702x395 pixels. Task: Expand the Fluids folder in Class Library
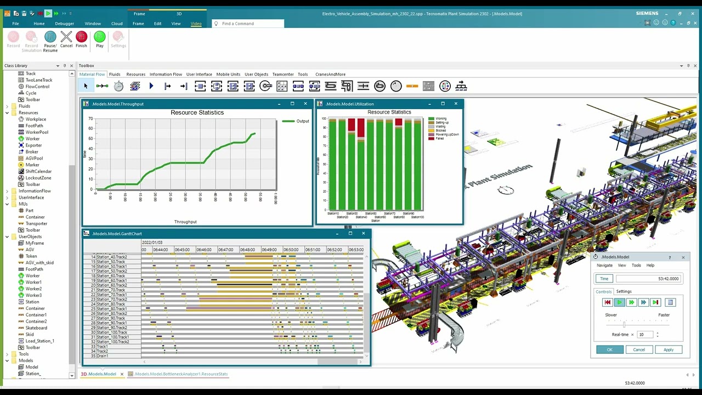pyautogui.click(x=7, y=106)
